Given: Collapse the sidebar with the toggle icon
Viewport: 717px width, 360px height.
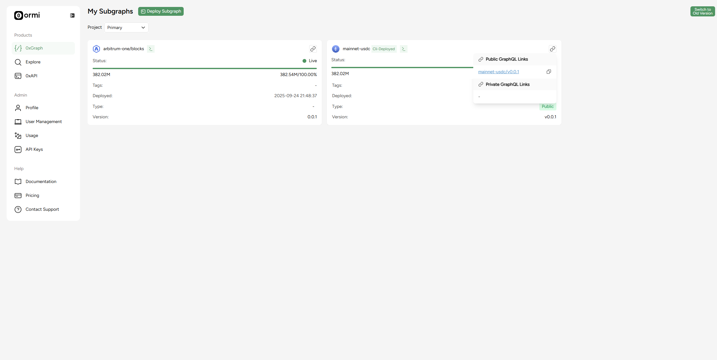Looking at the screenshot, I should (72, 15).
